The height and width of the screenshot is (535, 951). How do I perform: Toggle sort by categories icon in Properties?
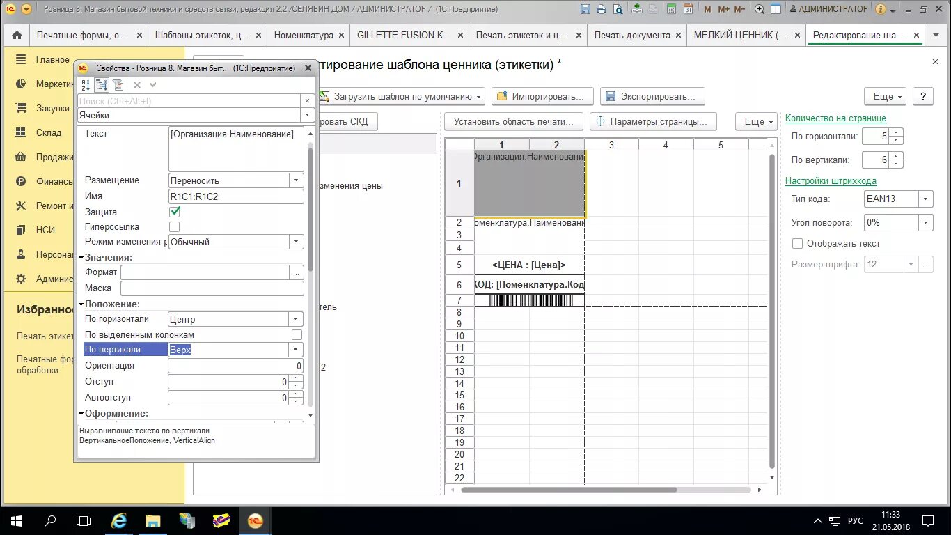(102, 84)
